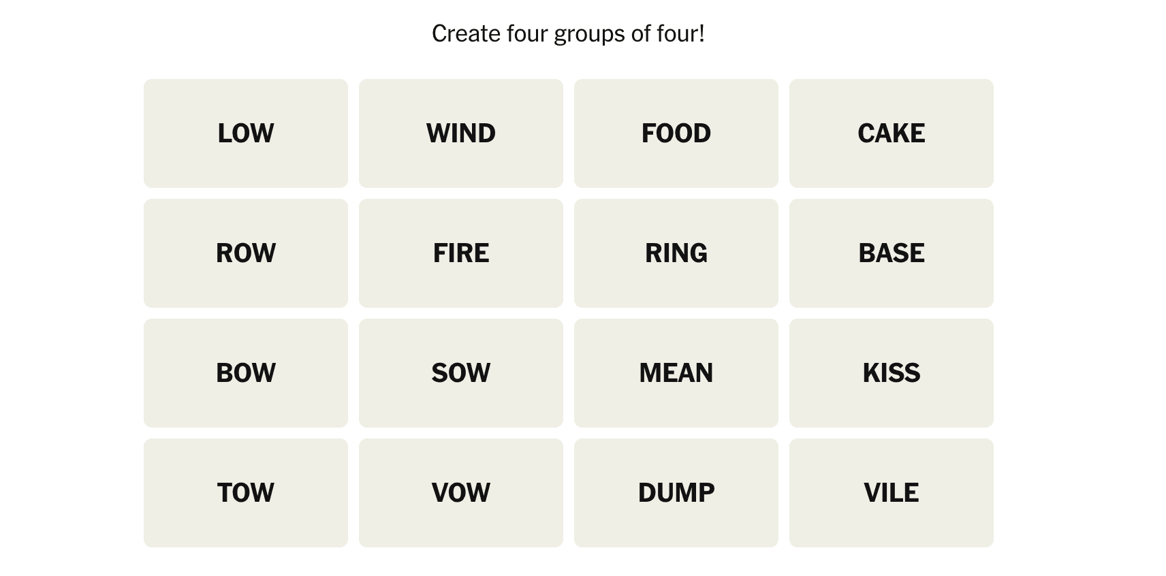Choose the FOOD word card
1166x576 pixels.
coord(676,133)
